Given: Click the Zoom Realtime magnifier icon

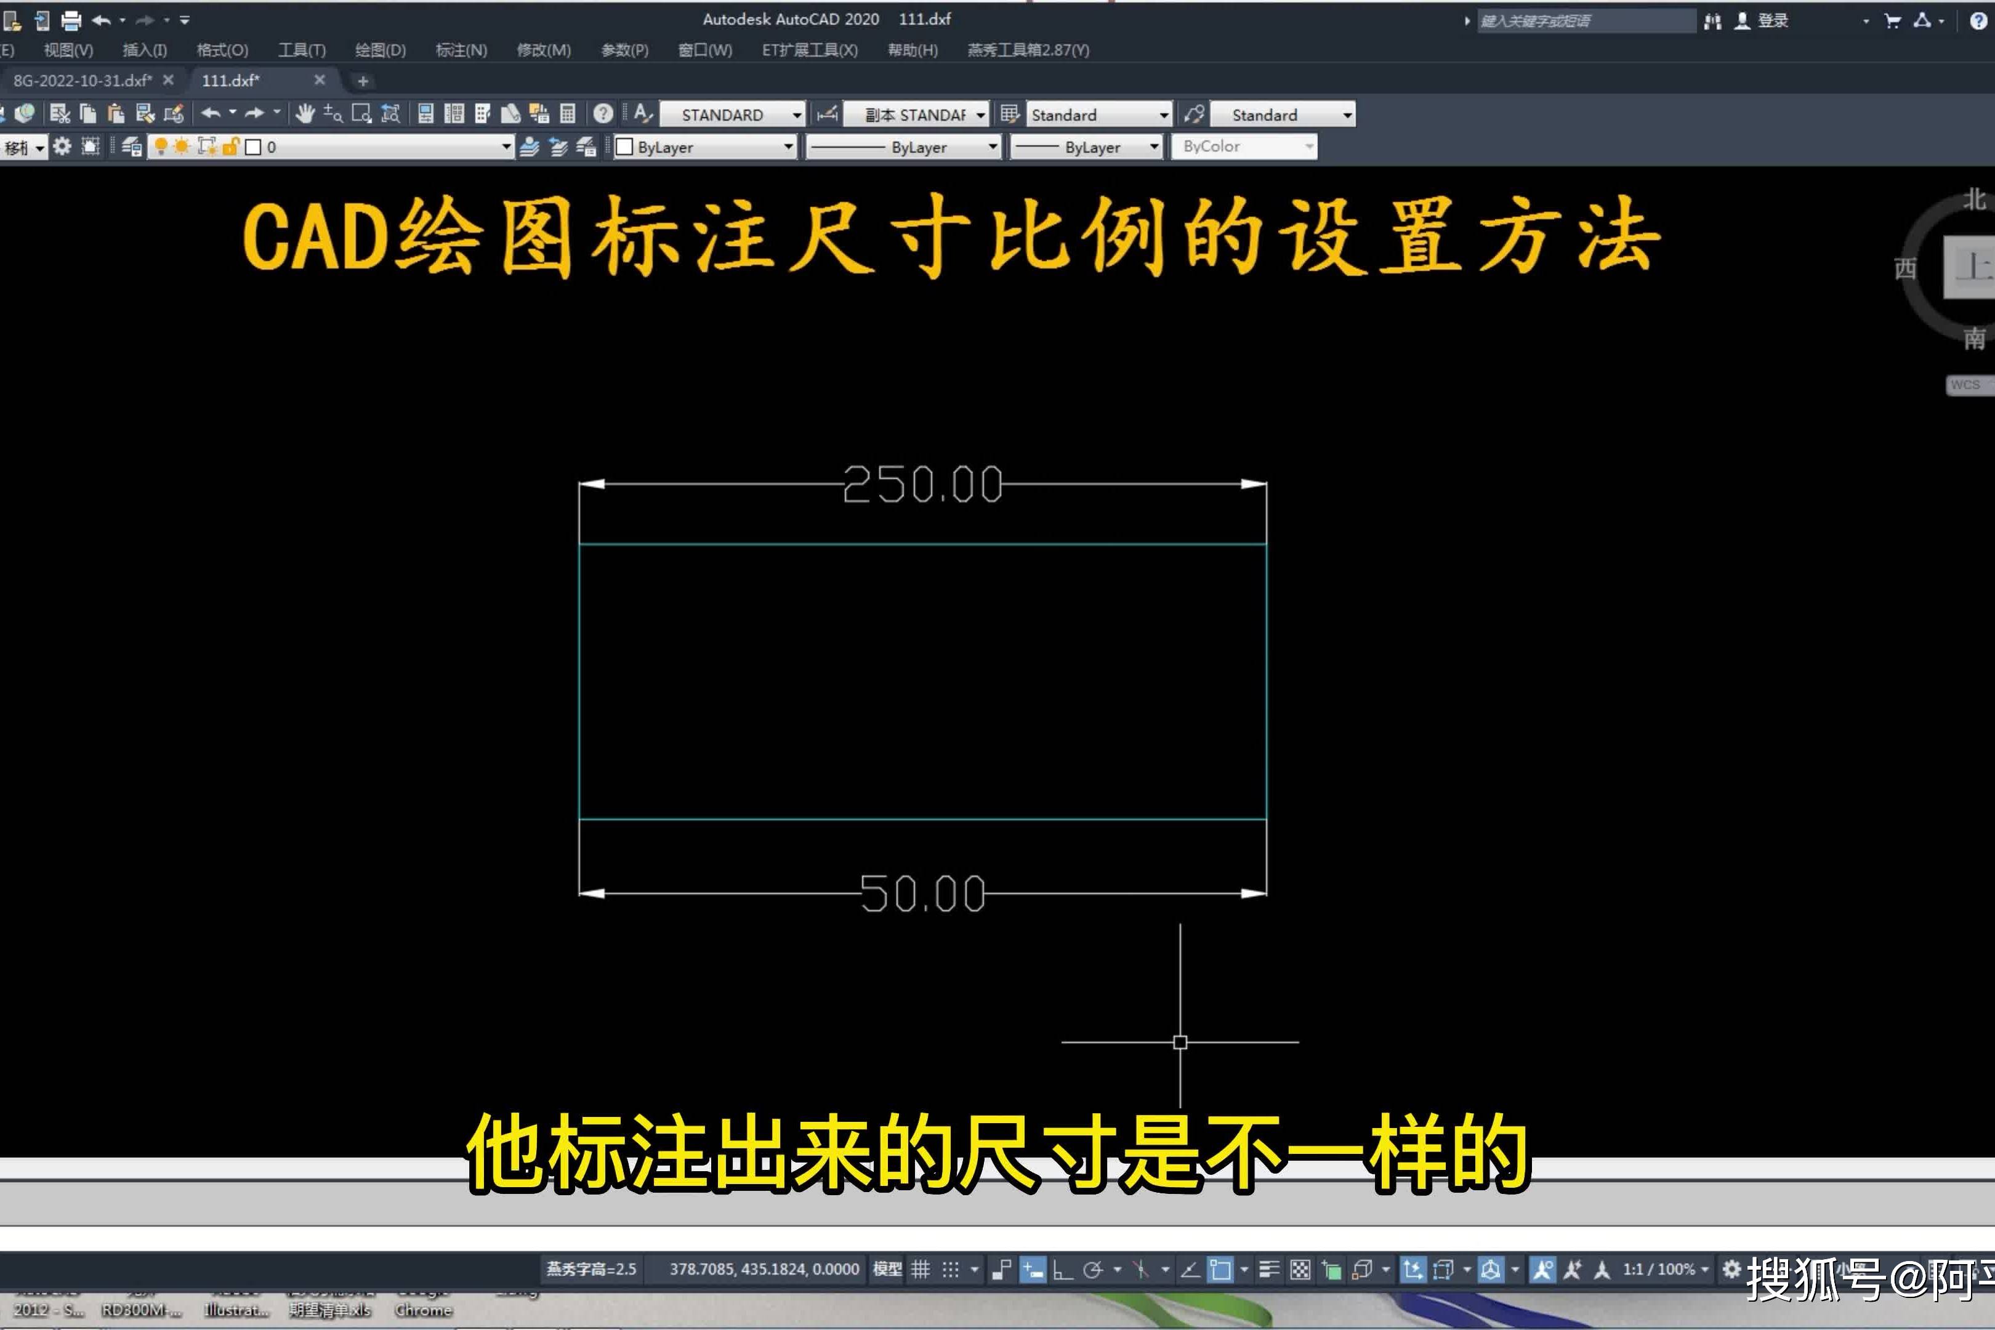Looking at the screenshot, I should tap(333, 114).
